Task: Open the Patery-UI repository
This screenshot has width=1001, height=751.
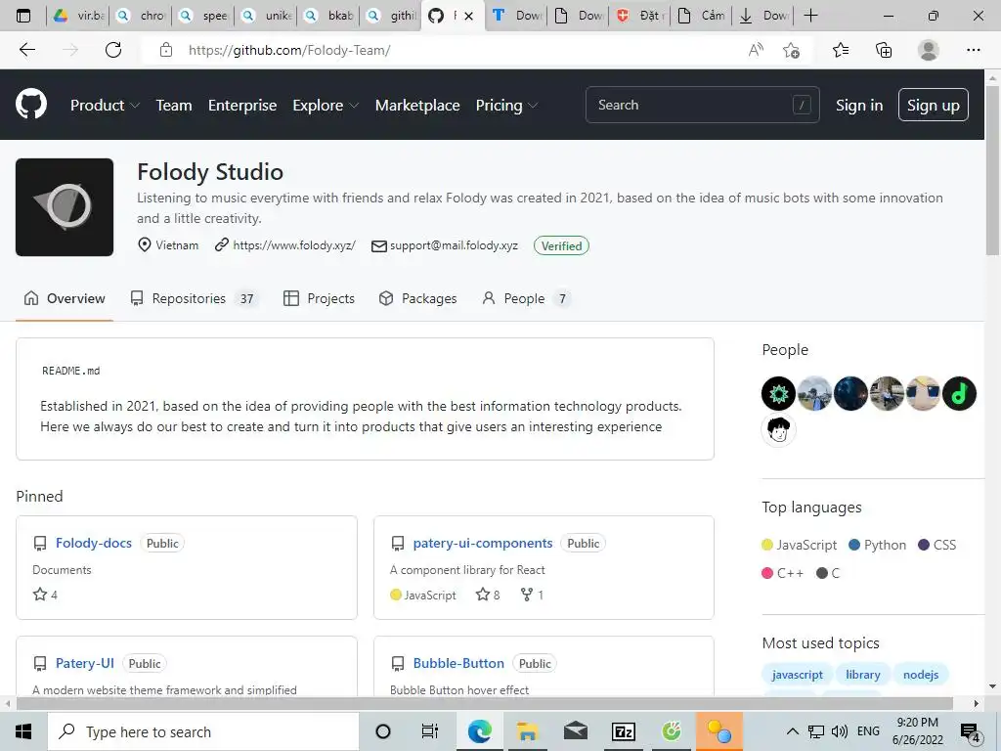Action: click(85, 663)
